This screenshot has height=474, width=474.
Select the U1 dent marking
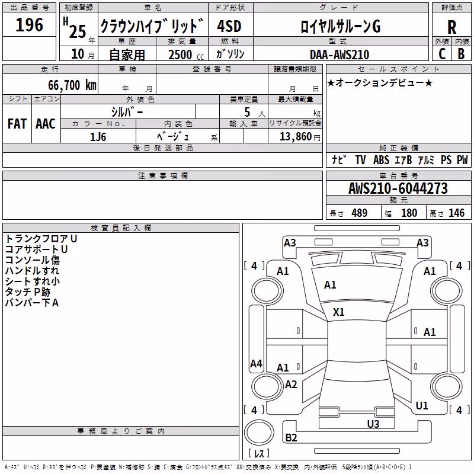pyautogui.click(x=422, y=406)
